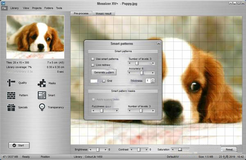Click the Smart pattern masks section header
Screen dimensions: 246x160
[123, 91]
